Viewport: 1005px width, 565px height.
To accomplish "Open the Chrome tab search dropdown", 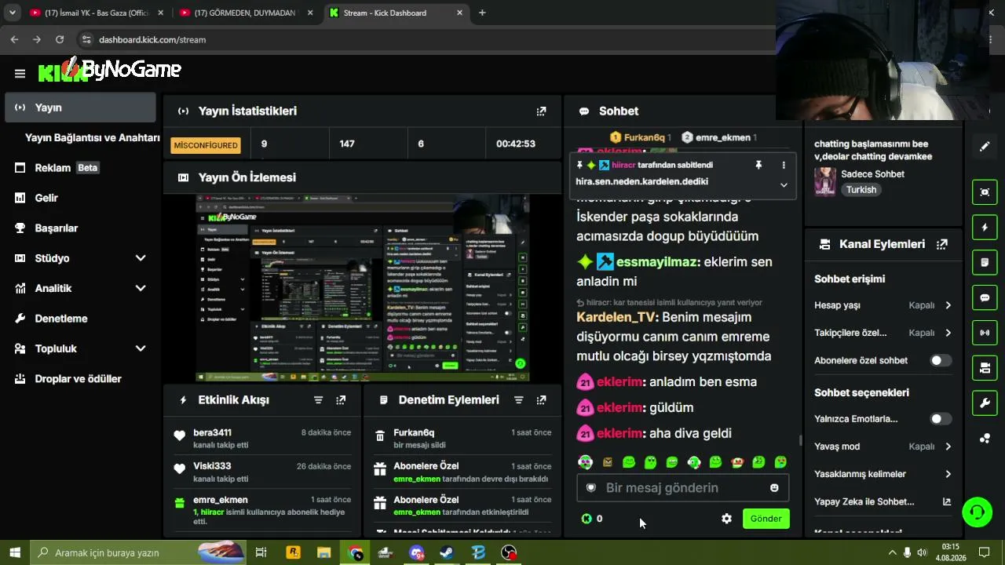I will click(12, 13).
